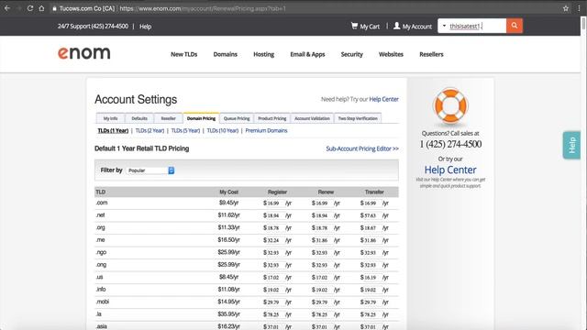The image size is (587, 330).
Task: Open Email & Apps menu
Action: (x=307, y=54)
